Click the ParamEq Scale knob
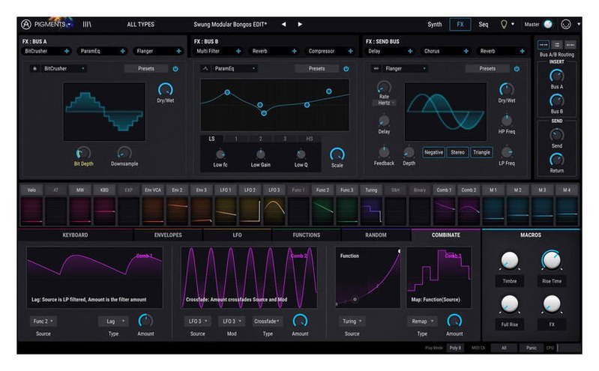The width and height of the screenshot is (599, 371). click(x=337, y=154)
